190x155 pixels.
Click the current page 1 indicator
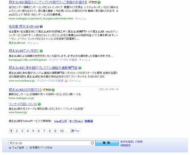coord(11,131)
